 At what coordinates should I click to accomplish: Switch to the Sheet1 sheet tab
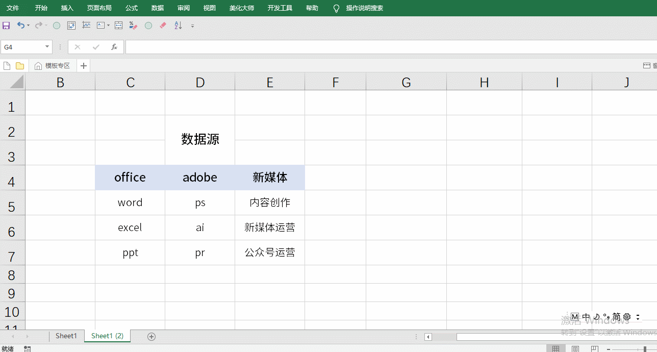coord(66,336)
